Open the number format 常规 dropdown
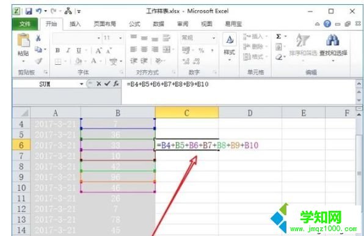The height and width of the screenshot is (236, 364). (x=214, y=38)
